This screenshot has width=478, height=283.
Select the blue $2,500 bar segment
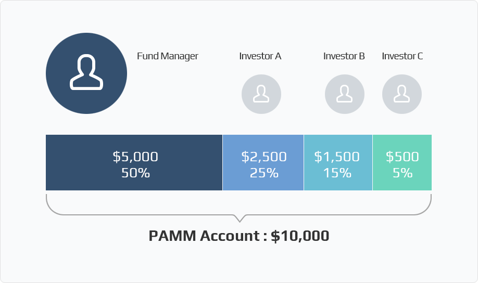click(x=263, y=163)
